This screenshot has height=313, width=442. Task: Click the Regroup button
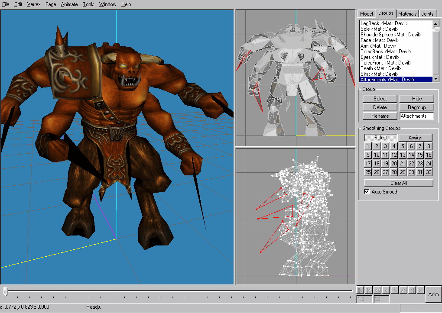click(416, 107)
